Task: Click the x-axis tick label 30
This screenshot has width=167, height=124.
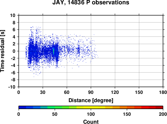Action: coord(43,92)
